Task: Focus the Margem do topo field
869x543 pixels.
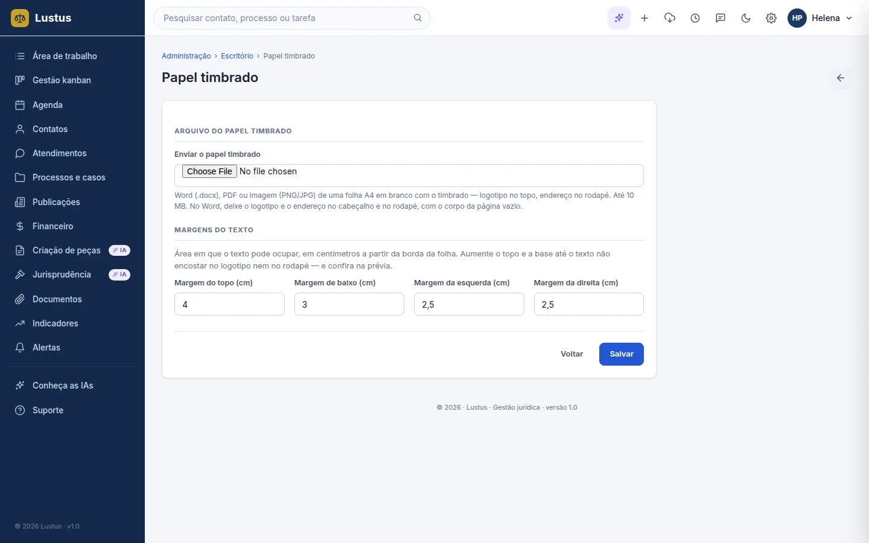Action: click(229, 304)
